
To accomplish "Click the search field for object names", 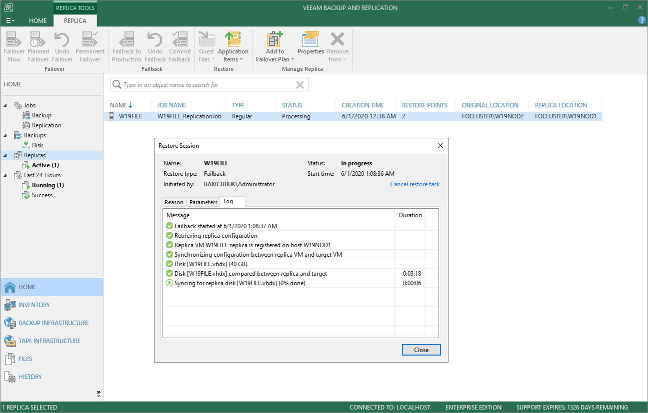I will (x=209, y=85).
